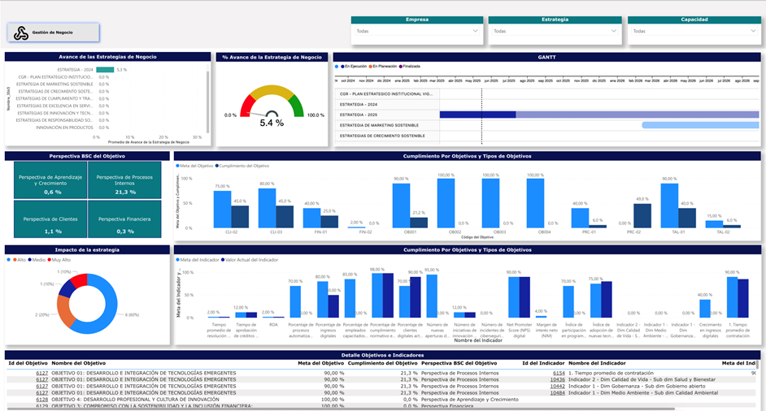Open objective ID 6128 link in table
This screenshot has height=411, width=766.
coord(41,400)
